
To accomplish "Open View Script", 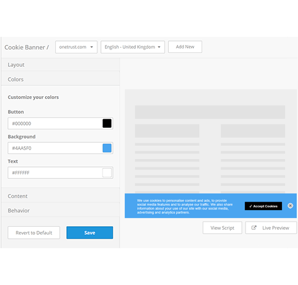I will coord(222,228).
